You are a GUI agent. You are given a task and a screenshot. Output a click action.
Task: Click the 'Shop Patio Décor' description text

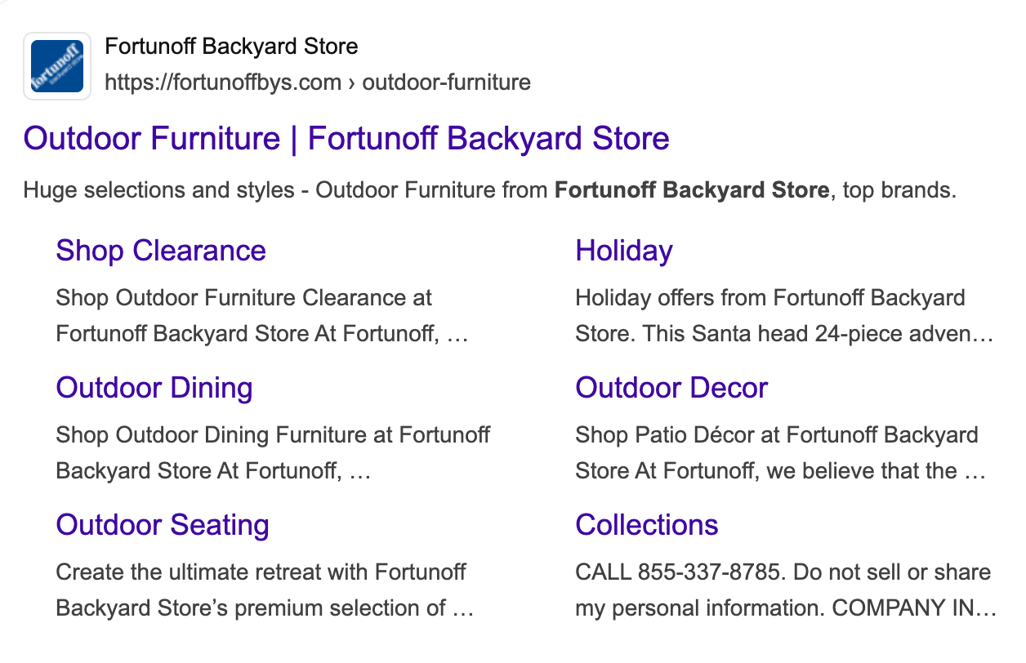[776, 435]
